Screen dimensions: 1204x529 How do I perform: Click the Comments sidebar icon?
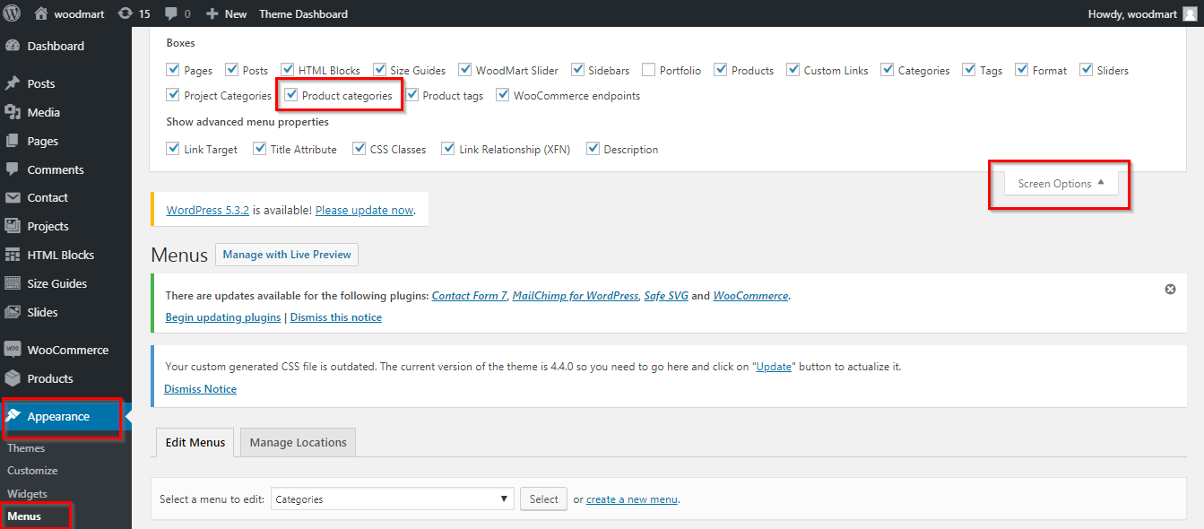click(13, 169)
